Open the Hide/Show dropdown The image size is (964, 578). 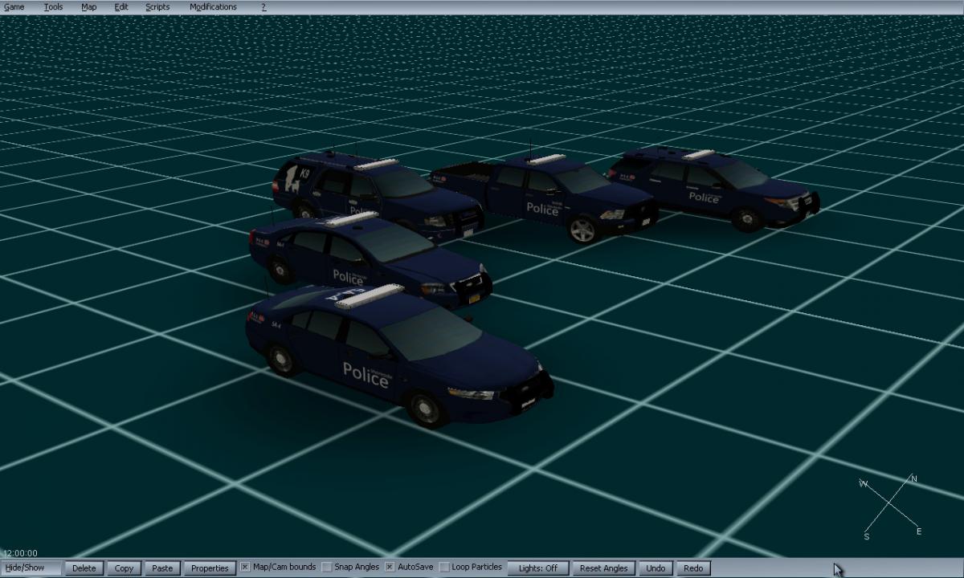pos(31,568)
